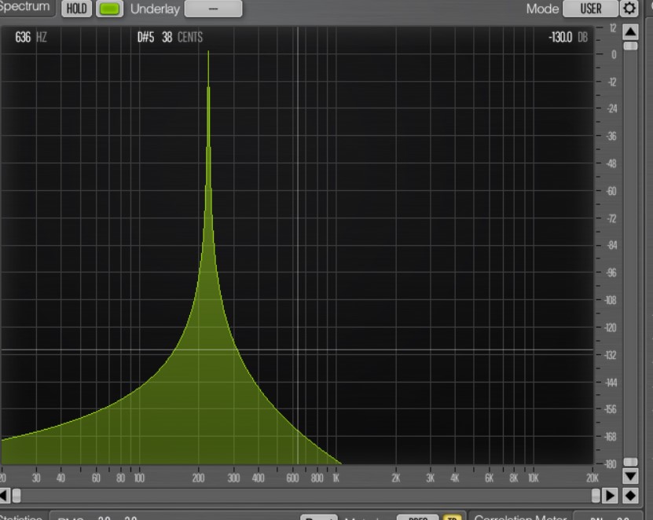Image resolution: width=653 pixels, height=520 pixels.
Task: Click the right handle of the frequency range slider
Action: [596, 496]
